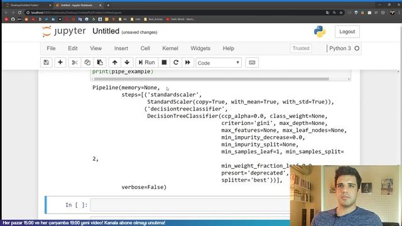Focus the empty In [ ] code cell
Viewport: 402px width, 226px height.
190,205
